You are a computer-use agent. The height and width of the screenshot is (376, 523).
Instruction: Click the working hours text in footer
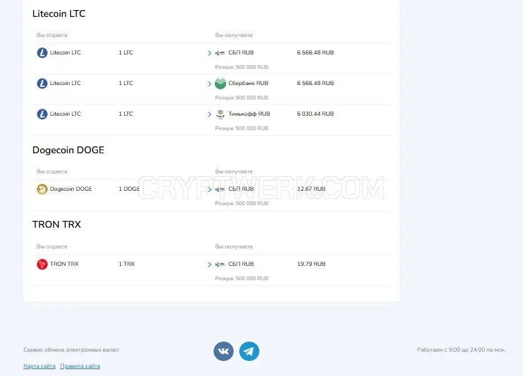pyautogui.click(x=461, y=350)
